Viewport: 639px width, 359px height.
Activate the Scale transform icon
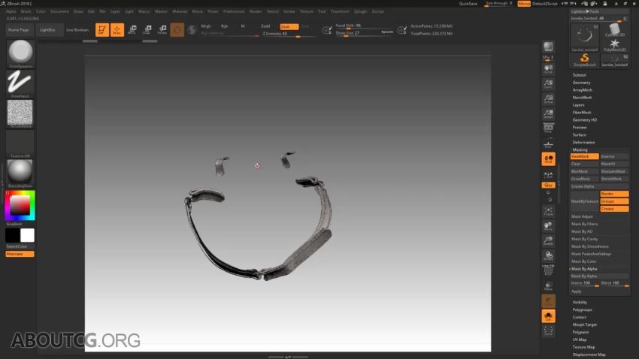pos(147,30)
